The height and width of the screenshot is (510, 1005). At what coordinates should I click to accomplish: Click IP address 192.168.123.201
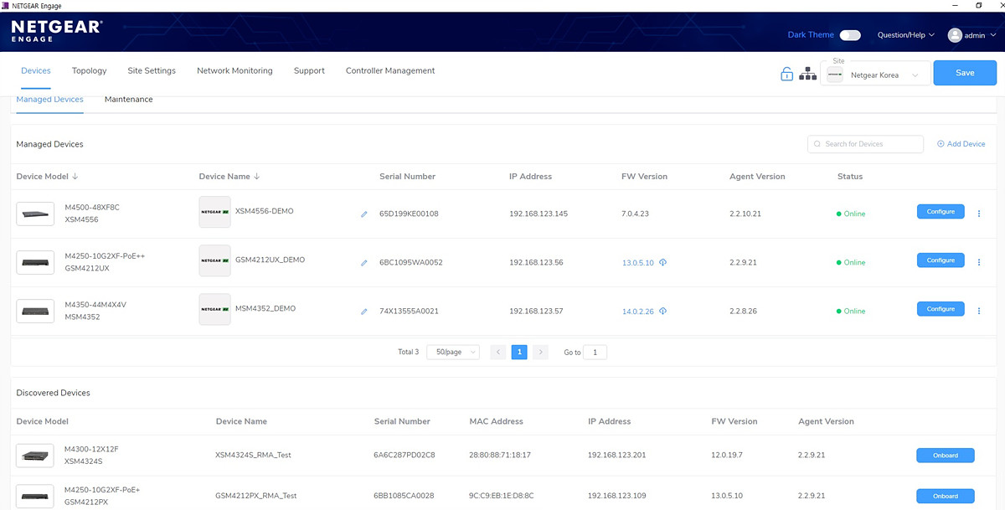click(618, 456)
